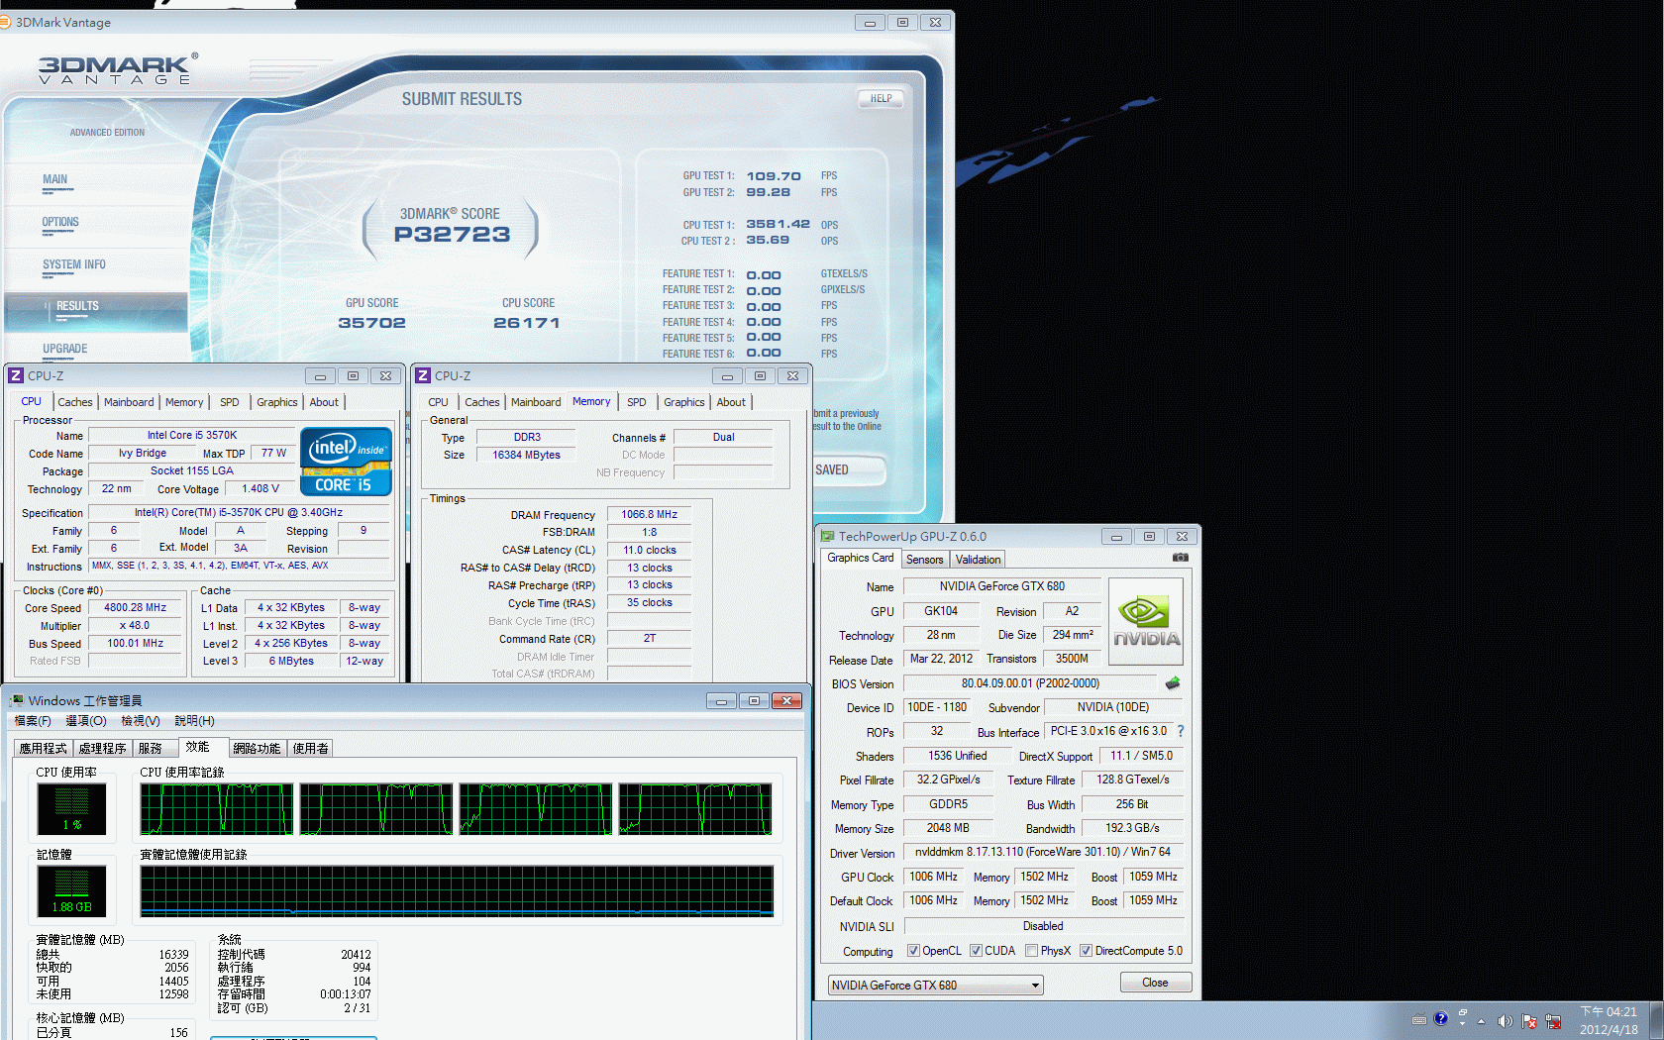Open the Memory tab in left CPU-Z

tap(184, 402)
